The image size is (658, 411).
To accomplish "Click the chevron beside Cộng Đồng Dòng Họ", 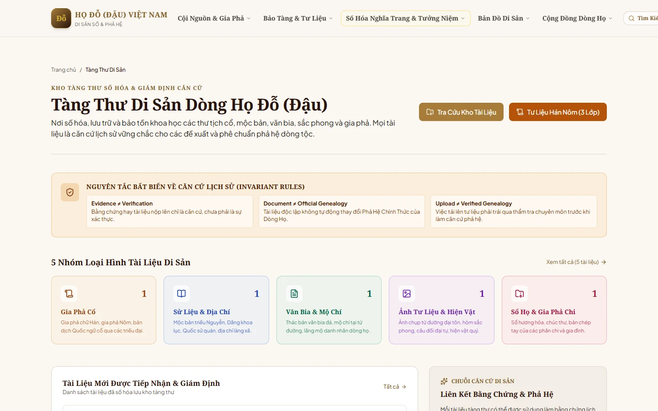I will point(610,18).
